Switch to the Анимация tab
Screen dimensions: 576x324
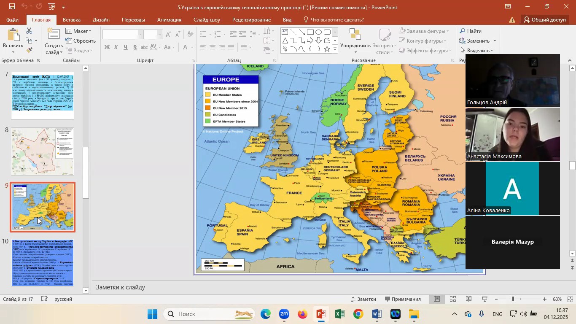(169, 20)
